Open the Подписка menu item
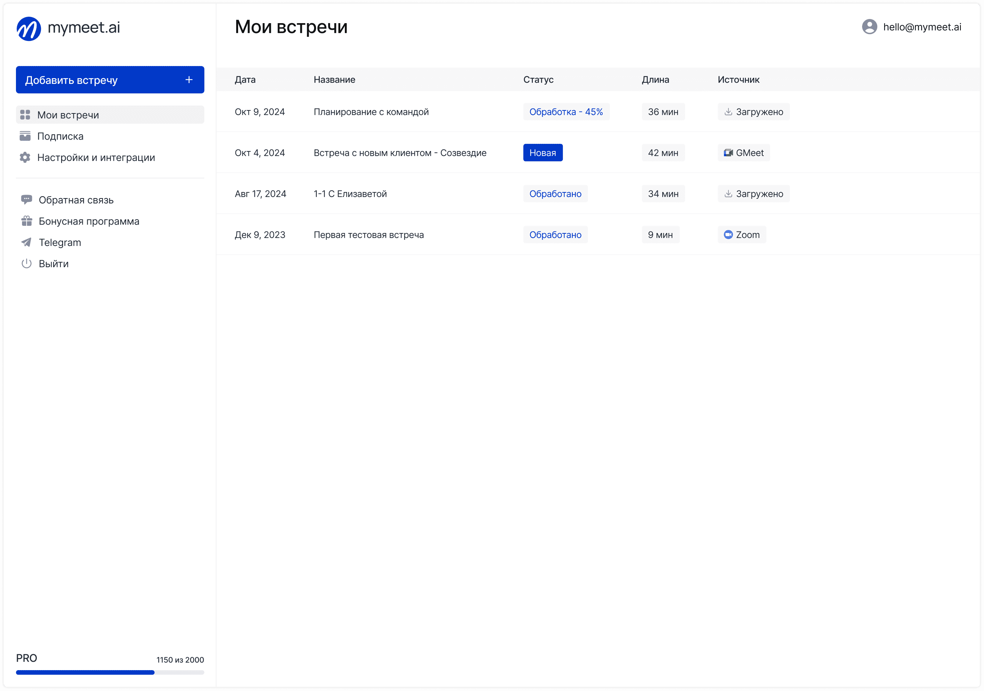 point(60,136)
